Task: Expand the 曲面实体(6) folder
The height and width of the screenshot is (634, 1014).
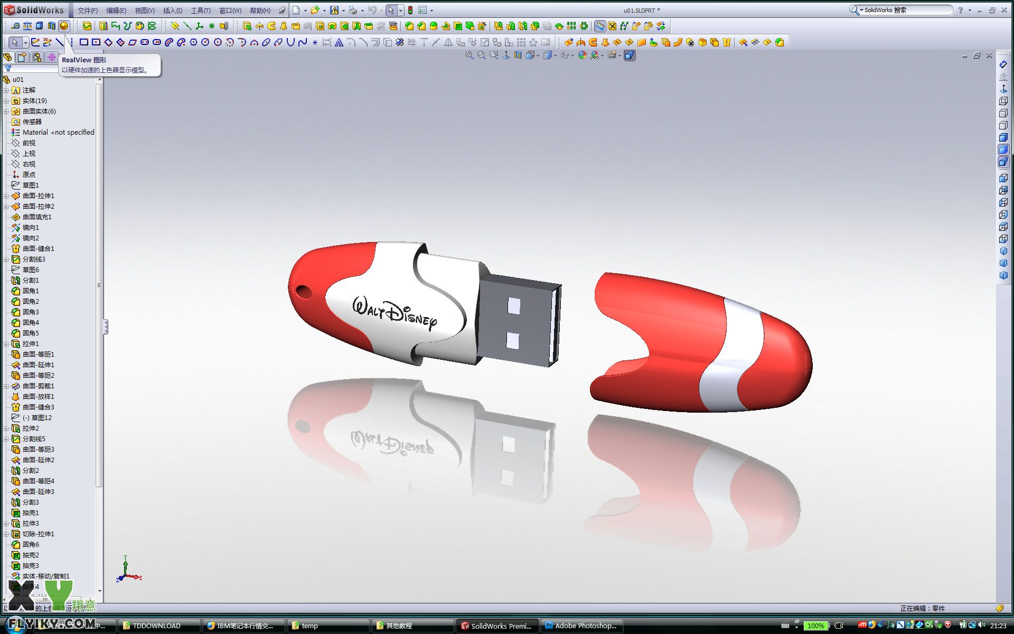Action: pyautogui.click(x=6, y=111)
